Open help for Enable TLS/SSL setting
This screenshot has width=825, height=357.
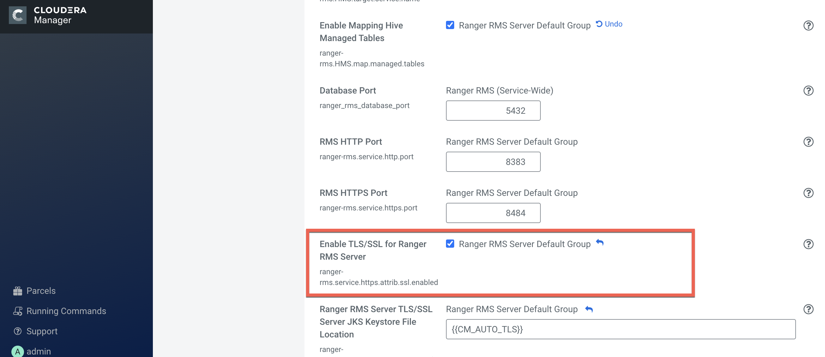pos(808,244)
